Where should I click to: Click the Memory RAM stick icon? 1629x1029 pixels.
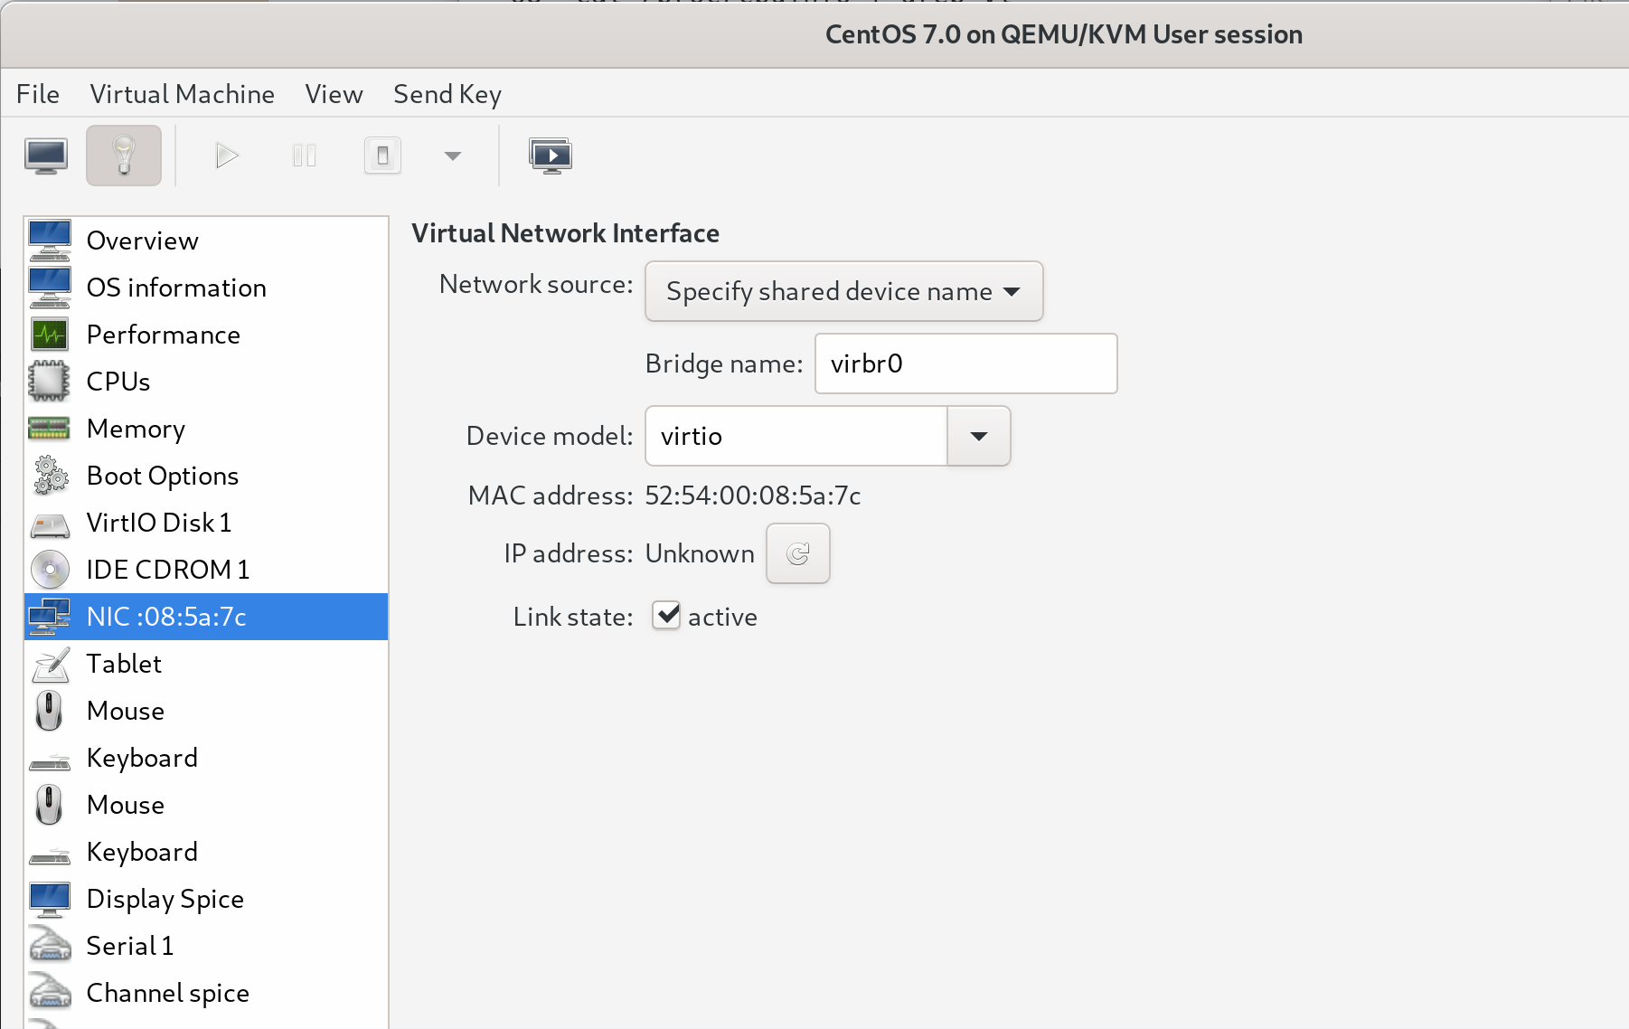point(50,429)
